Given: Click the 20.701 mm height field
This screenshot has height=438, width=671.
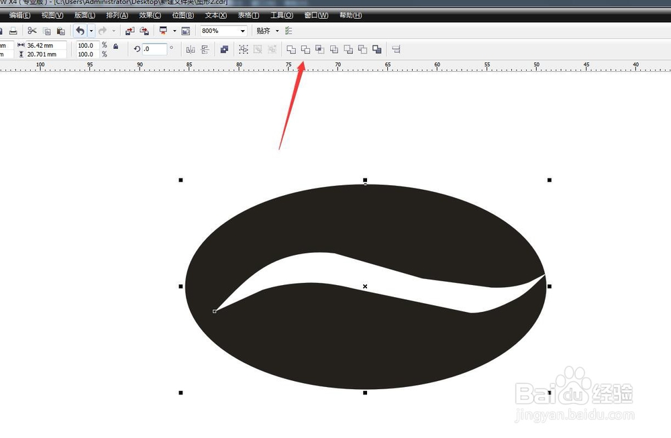Looking at the screenshot, I should 46,54.
